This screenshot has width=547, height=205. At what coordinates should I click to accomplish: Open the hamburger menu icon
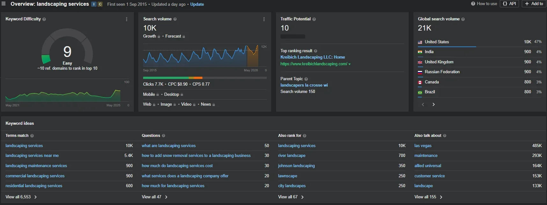point(4,4)
